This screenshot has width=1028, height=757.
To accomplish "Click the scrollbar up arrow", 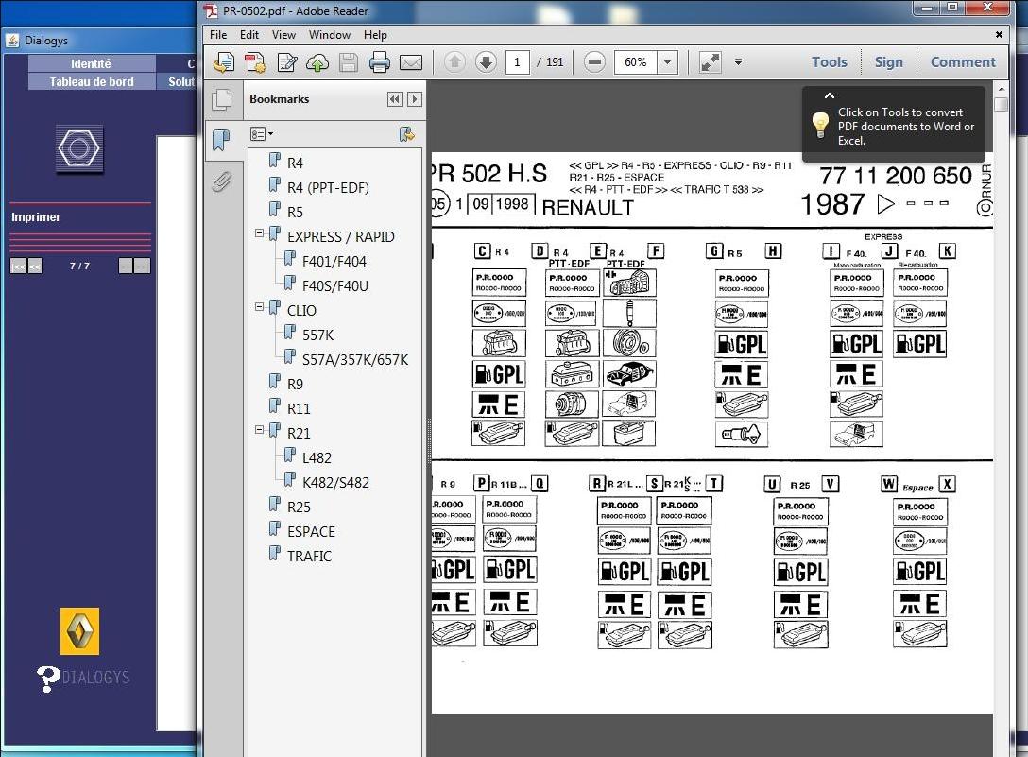I will coord(1001,89).
